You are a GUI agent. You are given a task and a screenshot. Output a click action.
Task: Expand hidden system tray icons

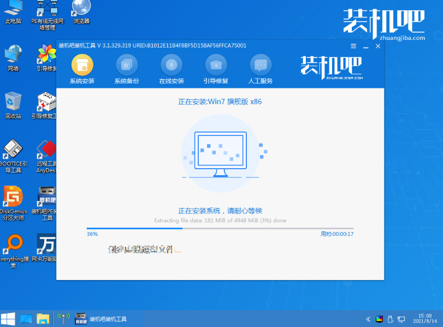coord(367,319)
